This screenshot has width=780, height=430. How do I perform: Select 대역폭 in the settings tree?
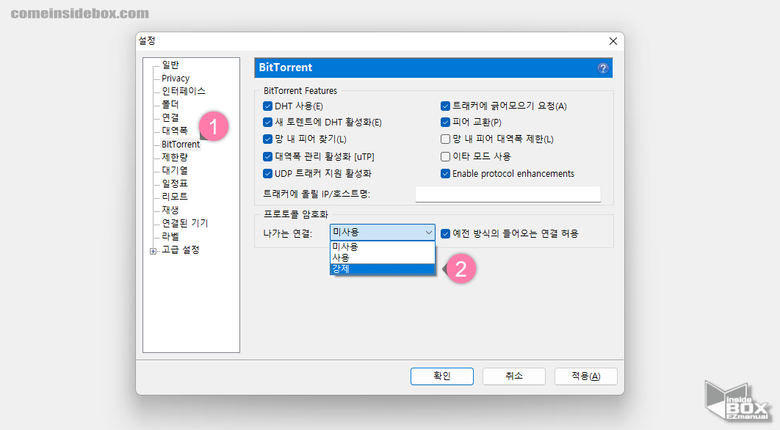click(175, 131)
